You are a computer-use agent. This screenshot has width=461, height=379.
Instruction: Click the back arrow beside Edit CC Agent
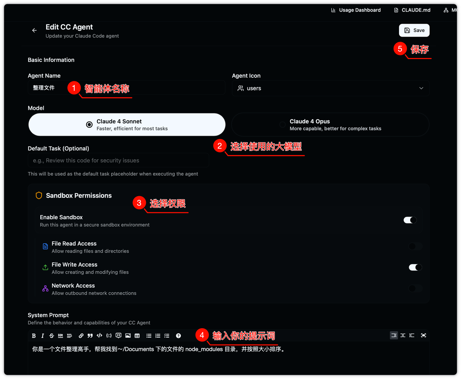(x=34, y=31)
